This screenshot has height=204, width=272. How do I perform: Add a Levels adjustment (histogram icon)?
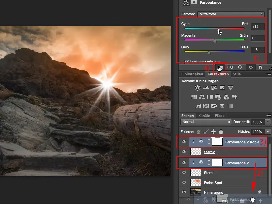[x=206, y=88]
